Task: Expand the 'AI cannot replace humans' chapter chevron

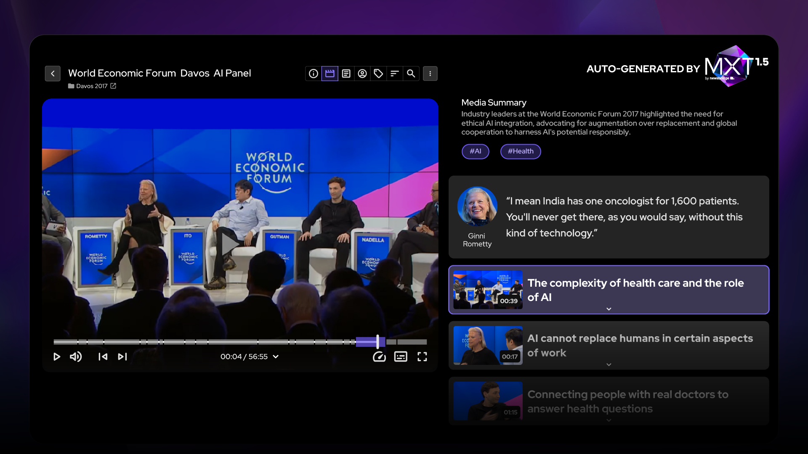Action: [609, 364]
